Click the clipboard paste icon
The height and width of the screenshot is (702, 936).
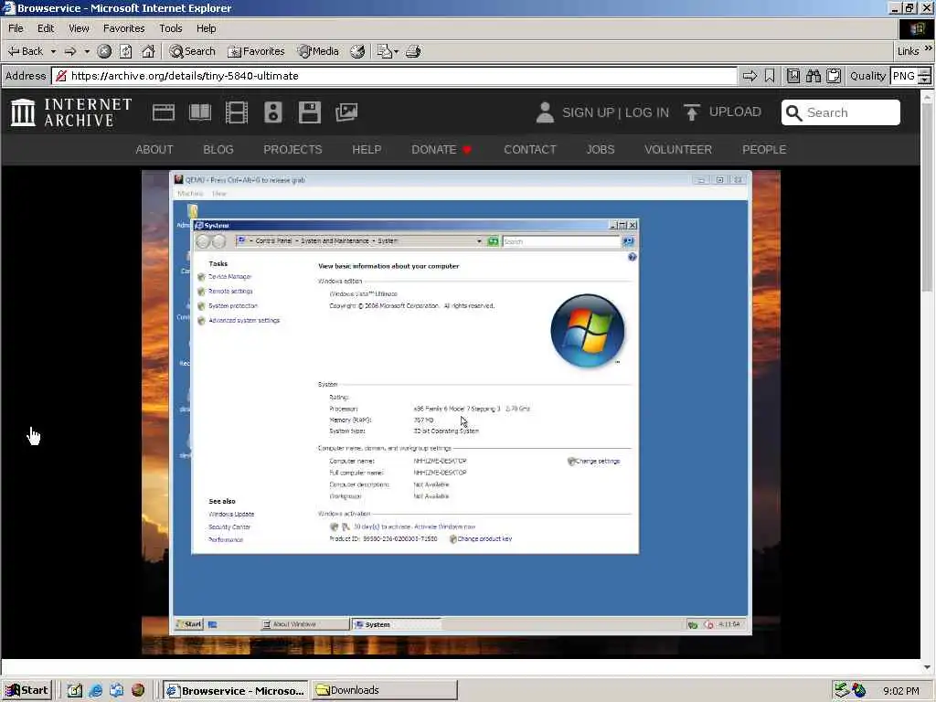click(834, 76)
